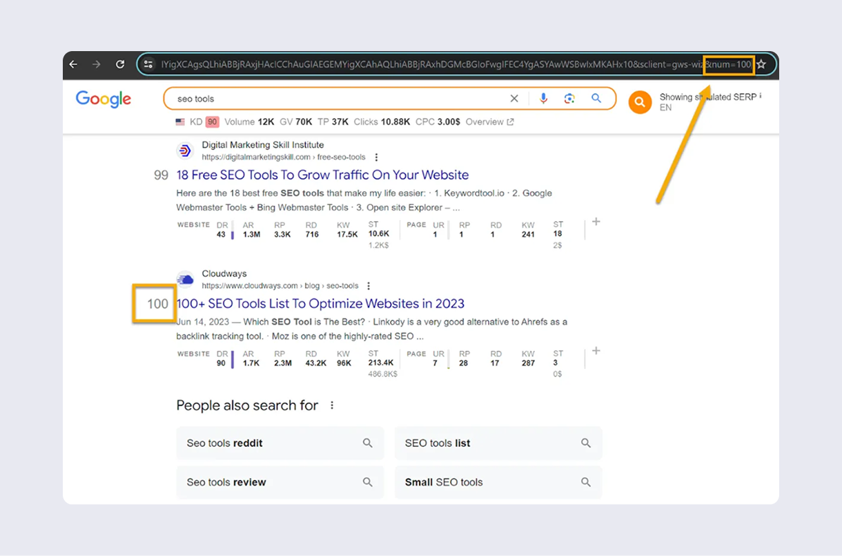Select Seo tools reddit suggestion
The width and height of the screenshot is (842, 556).
(280, 443)
